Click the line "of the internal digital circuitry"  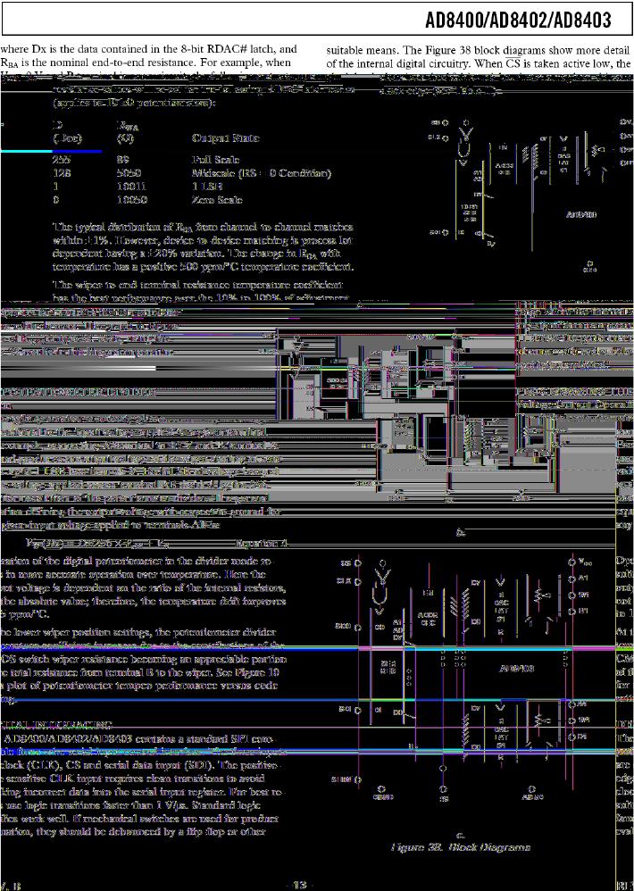[x=479, y=63]
